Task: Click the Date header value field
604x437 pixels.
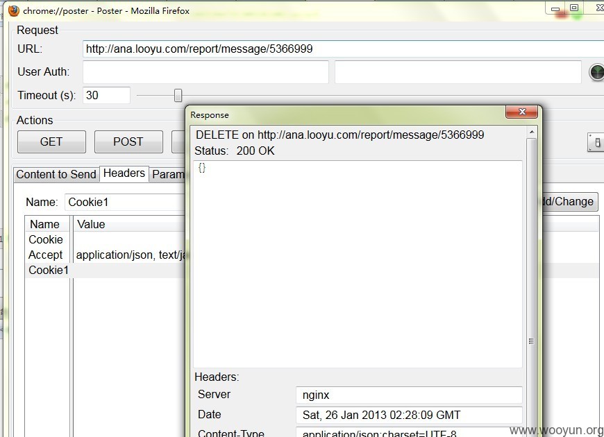Action: tap(409, 415)
